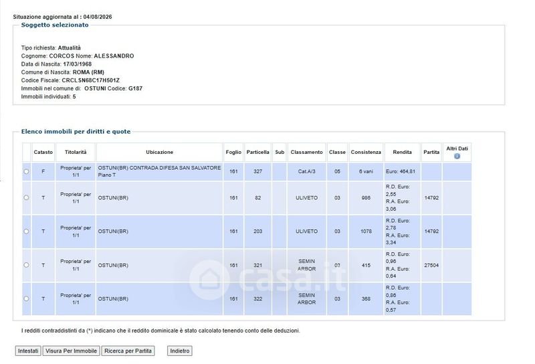Viewport: 535px width, 364px height.
Task: Click particella value 321
Action: coord(257,265)
